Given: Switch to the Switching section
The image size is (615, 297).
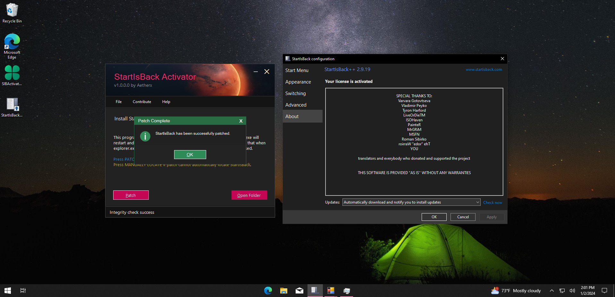Looking at the screenshot, I should tap(303, 93).
